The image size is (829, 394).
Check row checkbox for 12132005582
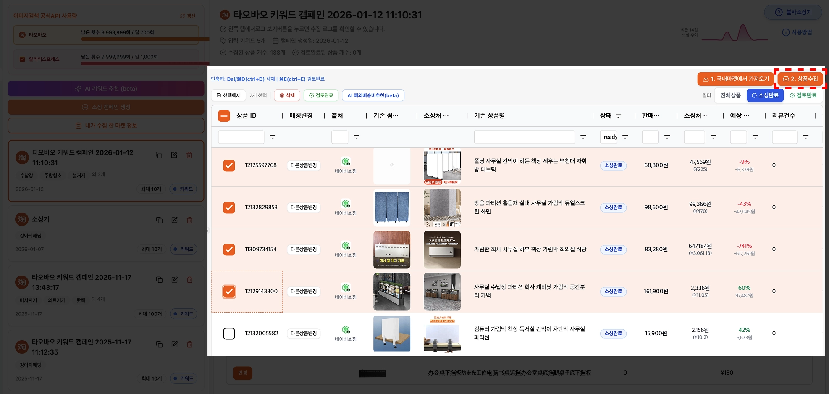(x=229, y=334)
